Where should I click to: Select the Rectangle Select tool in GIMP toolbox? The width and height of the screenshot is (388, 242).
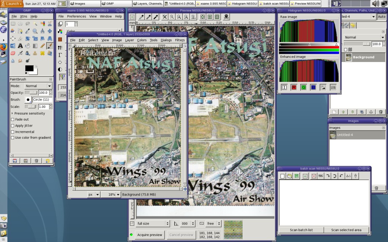pyautogui.click(x=13, y=24)
